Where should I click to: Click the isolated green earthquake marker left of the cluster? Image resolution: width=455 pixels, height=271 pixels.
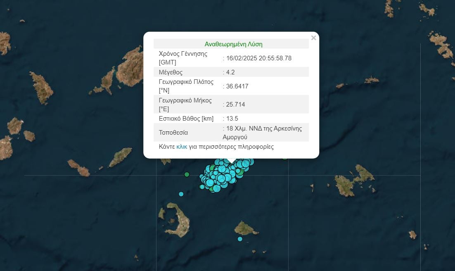pyautogui.click(x=187, y=174)
